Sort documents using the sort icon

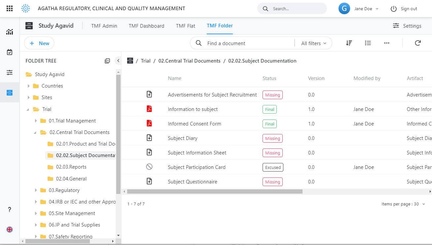[x=349, y=43]
